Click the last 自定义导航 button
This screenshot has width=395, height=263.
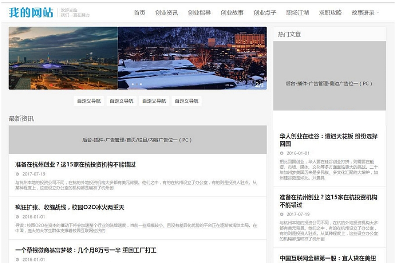pos(187,101)
